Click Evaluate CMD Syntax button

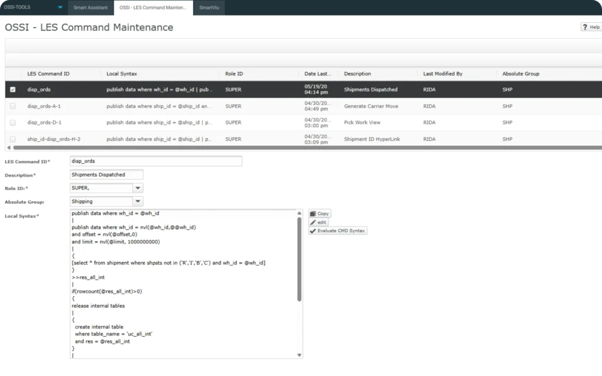click(x=337, y=231)
